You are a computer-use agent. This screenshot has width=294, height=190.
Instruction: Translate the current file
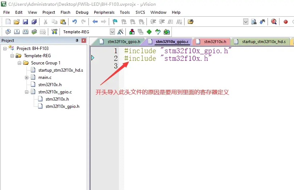click(x=8, y=31)
